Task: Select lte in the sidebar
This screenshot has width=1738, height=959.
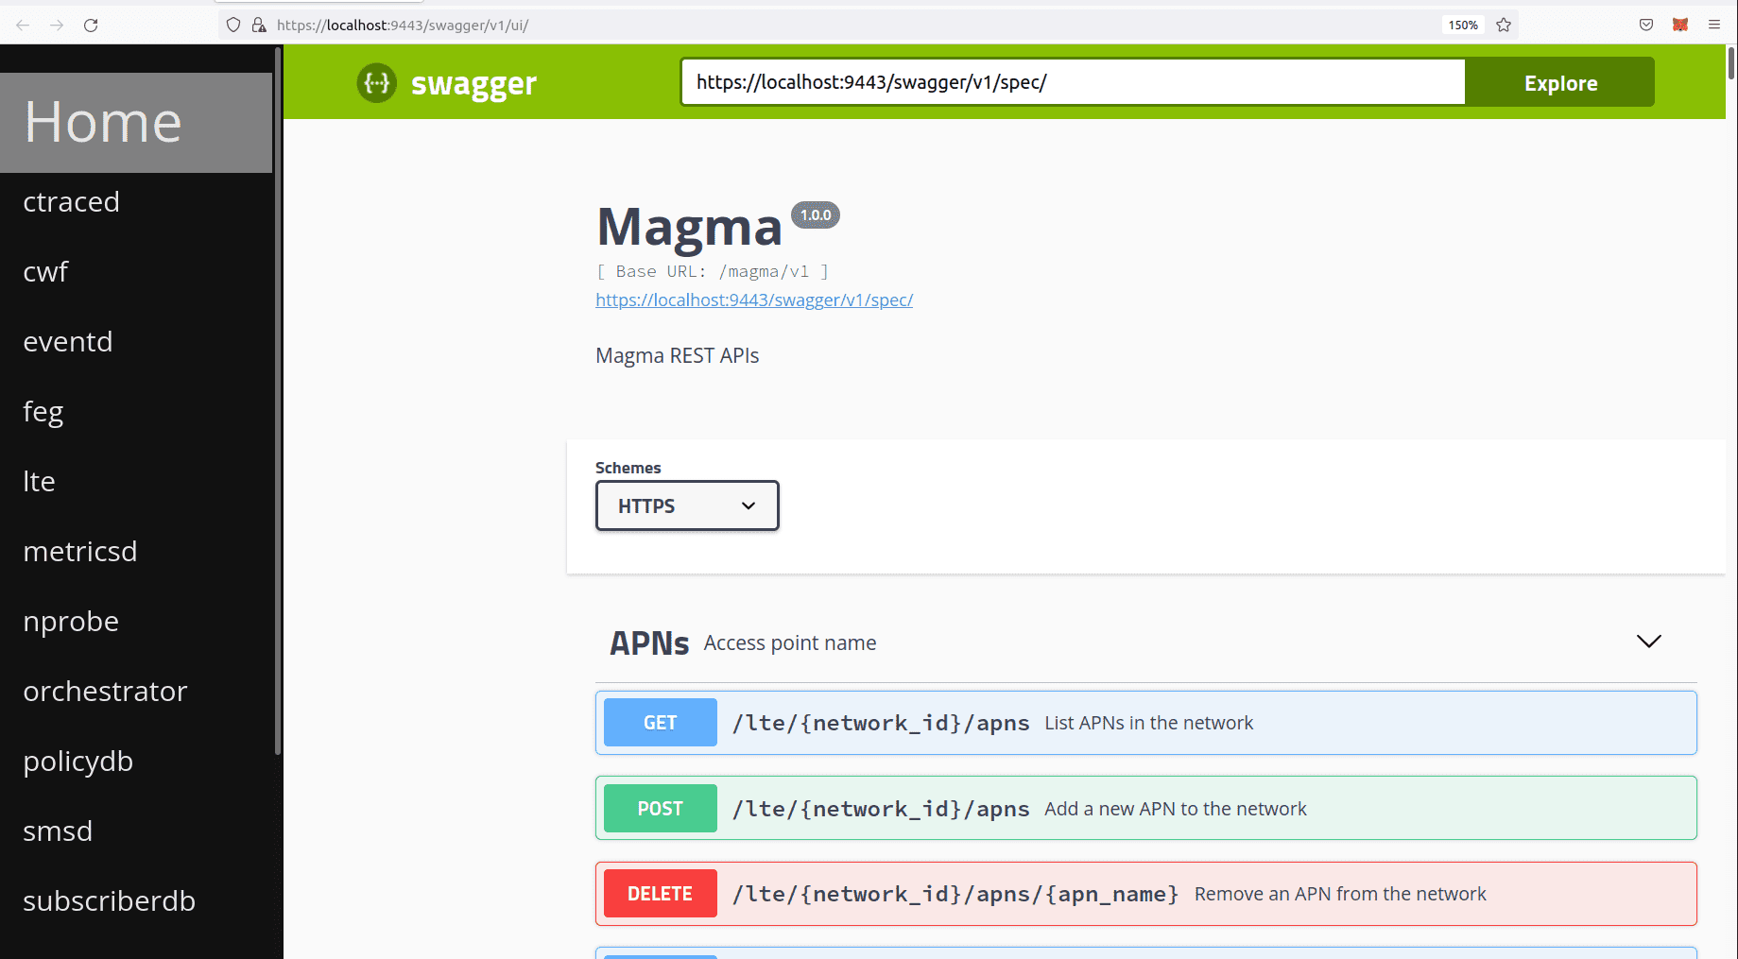Action: coord(39,481)
